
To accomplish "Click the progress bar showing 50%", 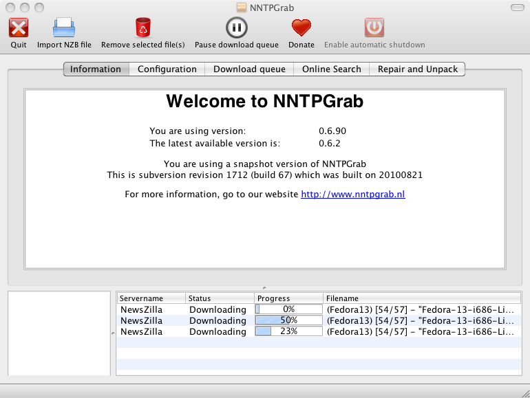I will coord(288,320).
